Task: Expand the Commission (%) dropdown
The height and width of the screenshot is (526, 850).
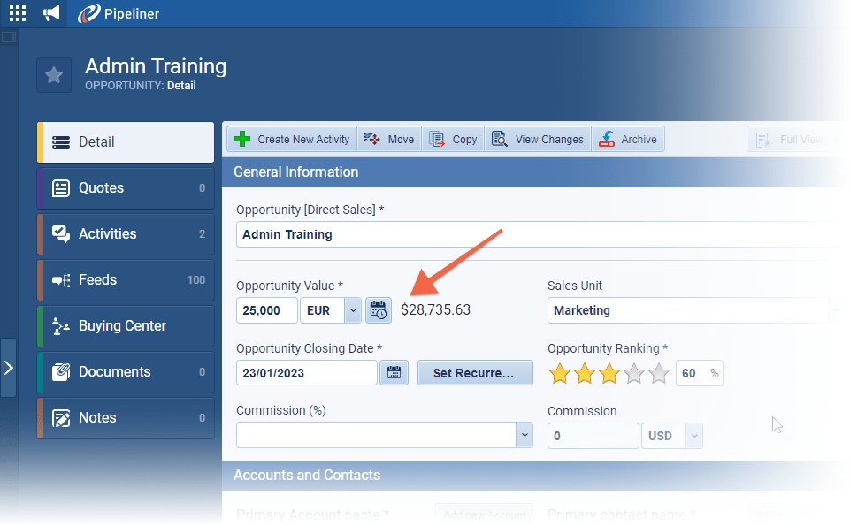Action: click(x=524, y=435)
